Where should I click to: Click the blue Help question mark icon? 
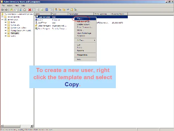[x=47, y=10]
